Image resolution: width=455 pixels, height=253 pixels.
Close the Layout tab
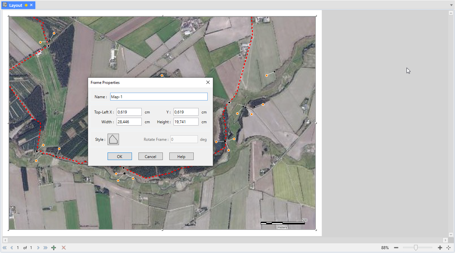(31, 5)
